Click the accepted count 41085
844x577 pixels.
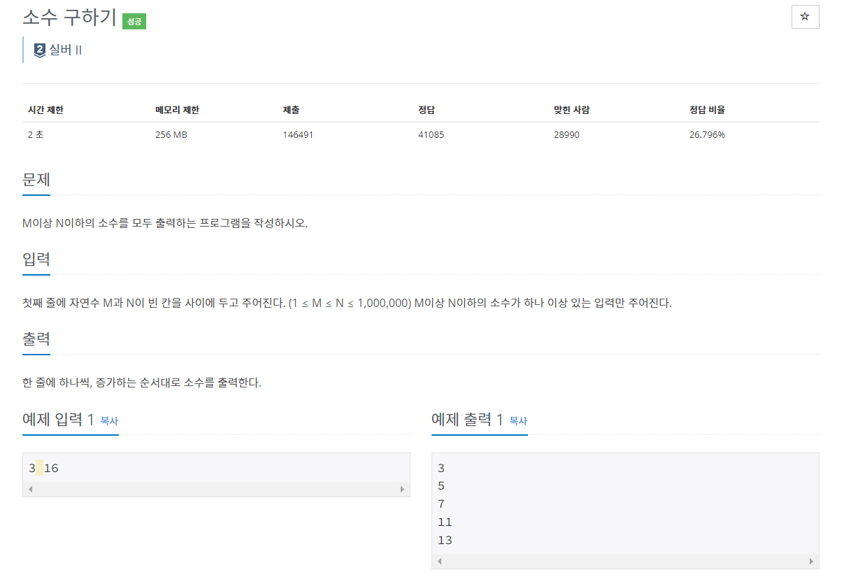click(431, 134)
